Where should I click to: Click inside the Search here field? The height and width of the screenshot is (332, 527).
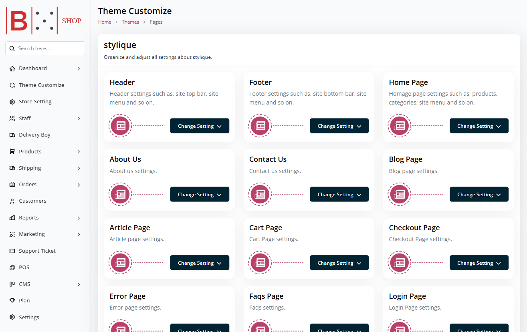[45, 48]
